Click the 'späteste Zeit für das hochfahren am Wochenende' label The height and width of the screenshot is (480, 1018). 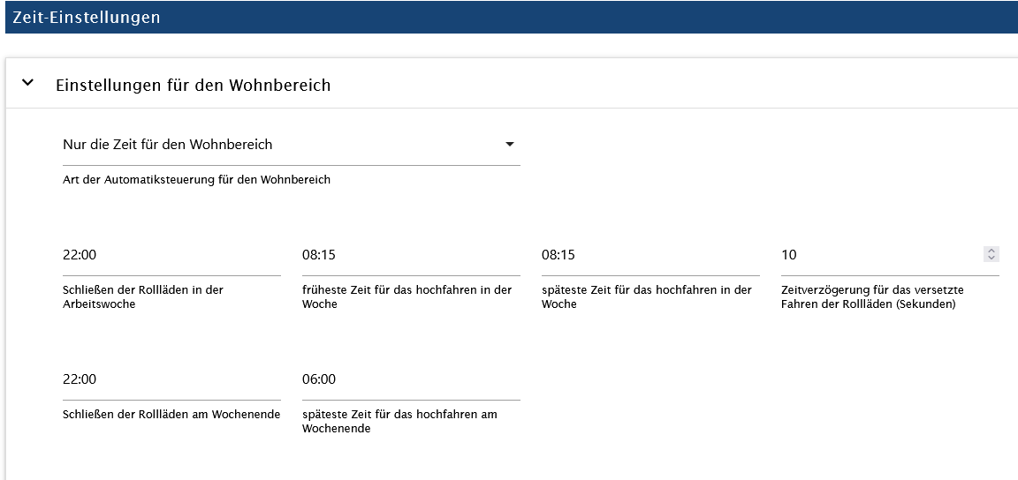pyautogui.click(x=399, y=421)
